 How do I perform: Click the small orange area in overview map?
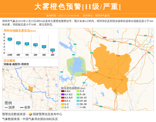(31, 89)
